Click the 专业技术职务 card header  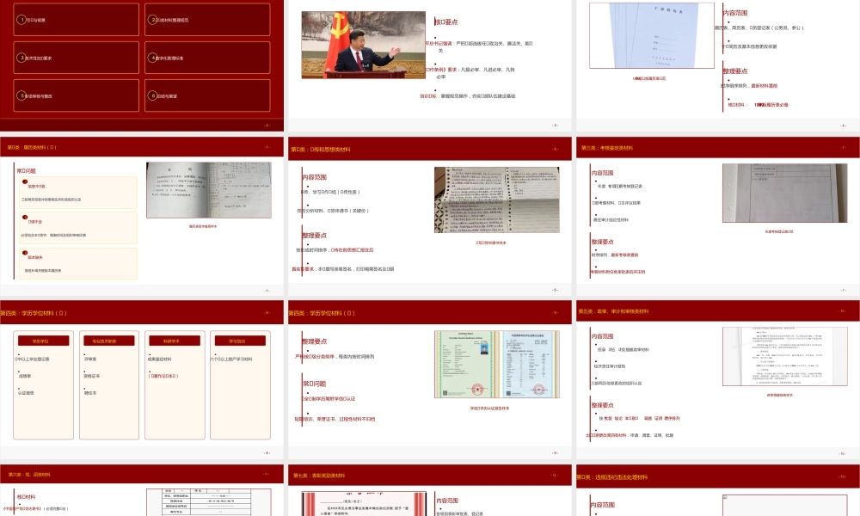pyautogui.click(x=106, y=341)
